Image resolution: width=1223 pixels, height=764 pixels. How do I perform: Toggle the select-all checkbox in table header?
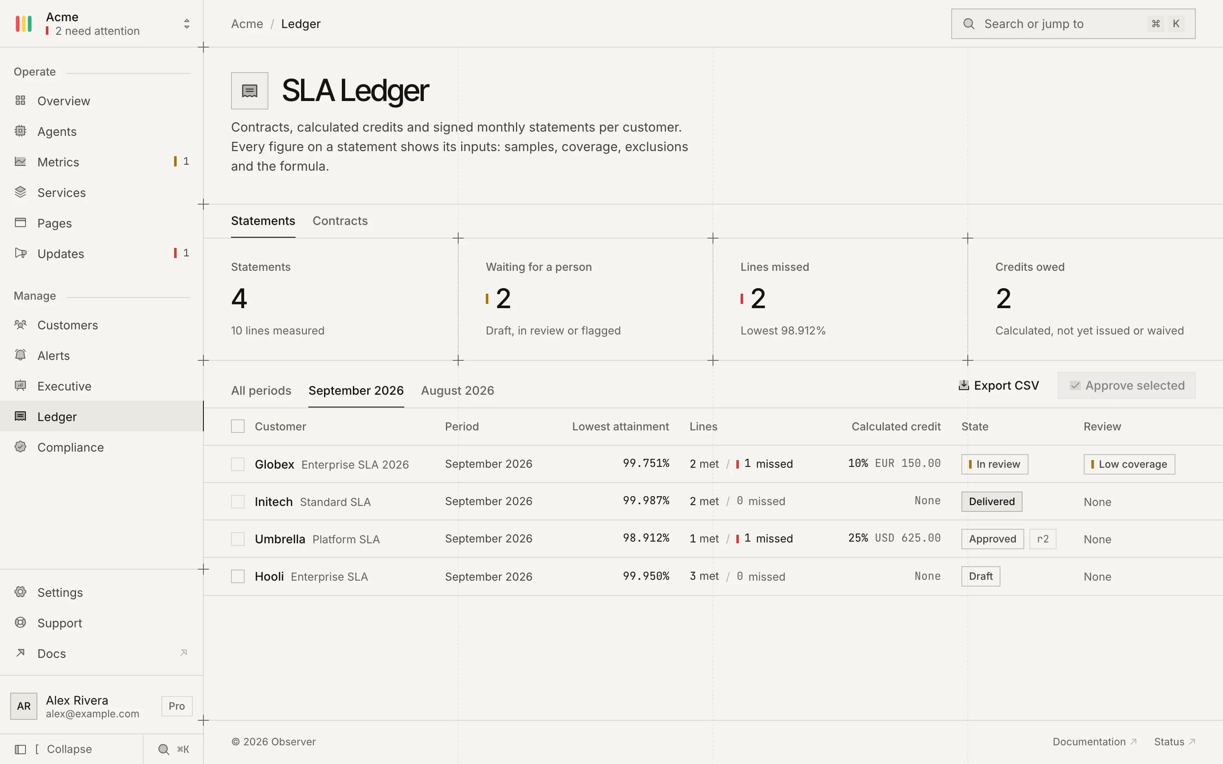pyautogui.click(x=237, y=427)
